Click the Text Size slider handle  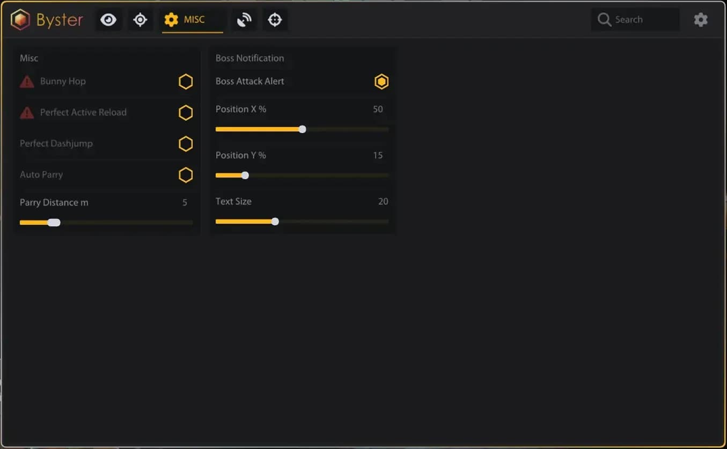pos(275,222)
